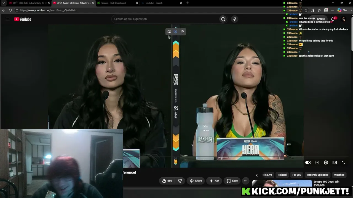Click the Create button

coord(319,19)
